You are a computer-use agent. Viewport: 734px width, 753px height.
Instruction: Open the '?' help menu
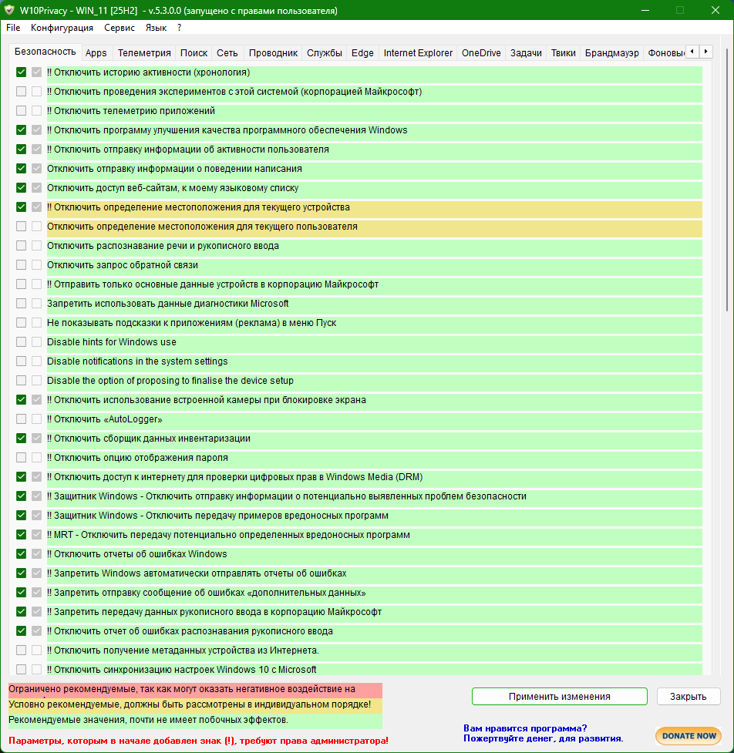coord(179,28)
